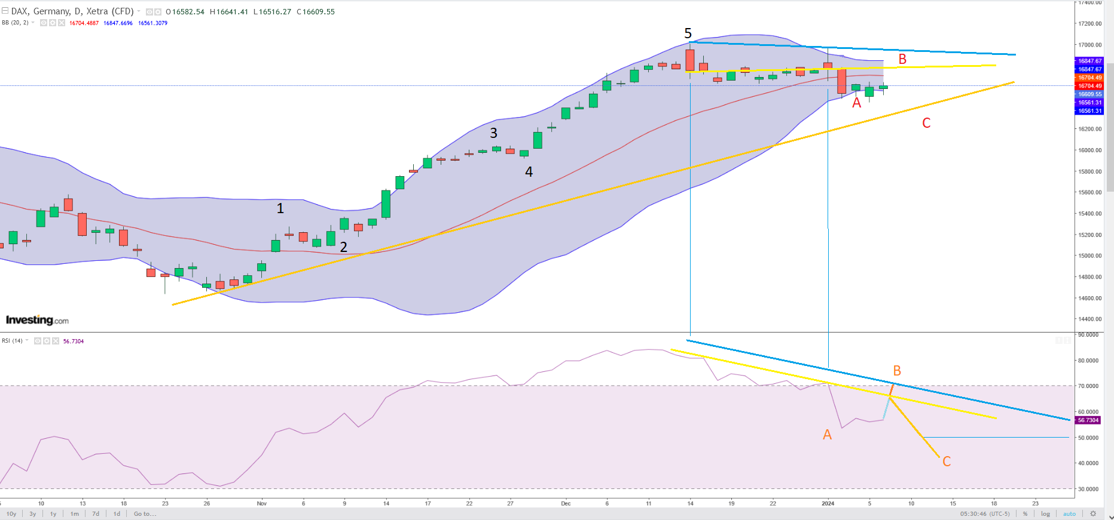Image resolution: width=1114 pixels, height=520 pixels.
Task: Click the 16609.55 current price label on axis
Action: click(x=1089, y=94)
